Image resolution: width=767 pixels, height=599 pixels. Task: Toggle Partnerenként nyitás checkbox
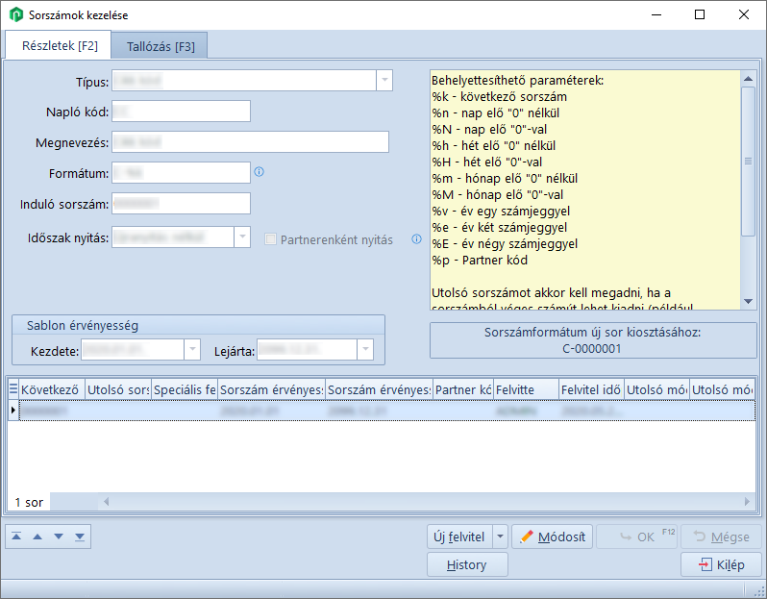(x=271, y=239)
